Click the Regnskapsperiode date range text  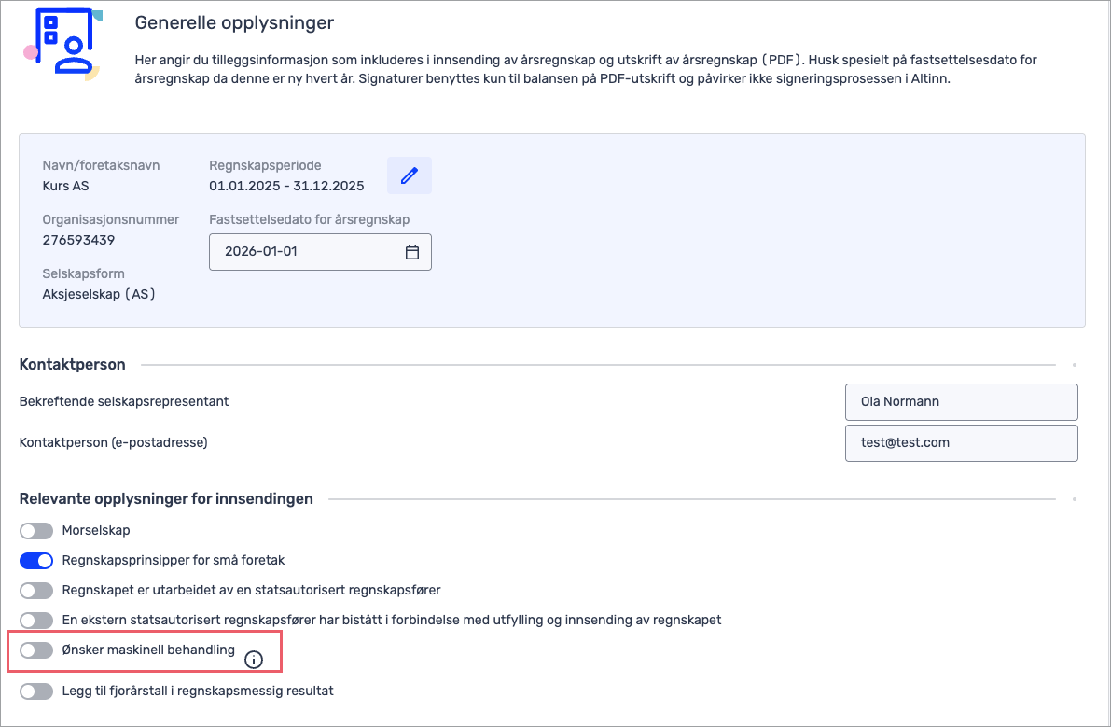pyautogui.click(x=286, y=186)
